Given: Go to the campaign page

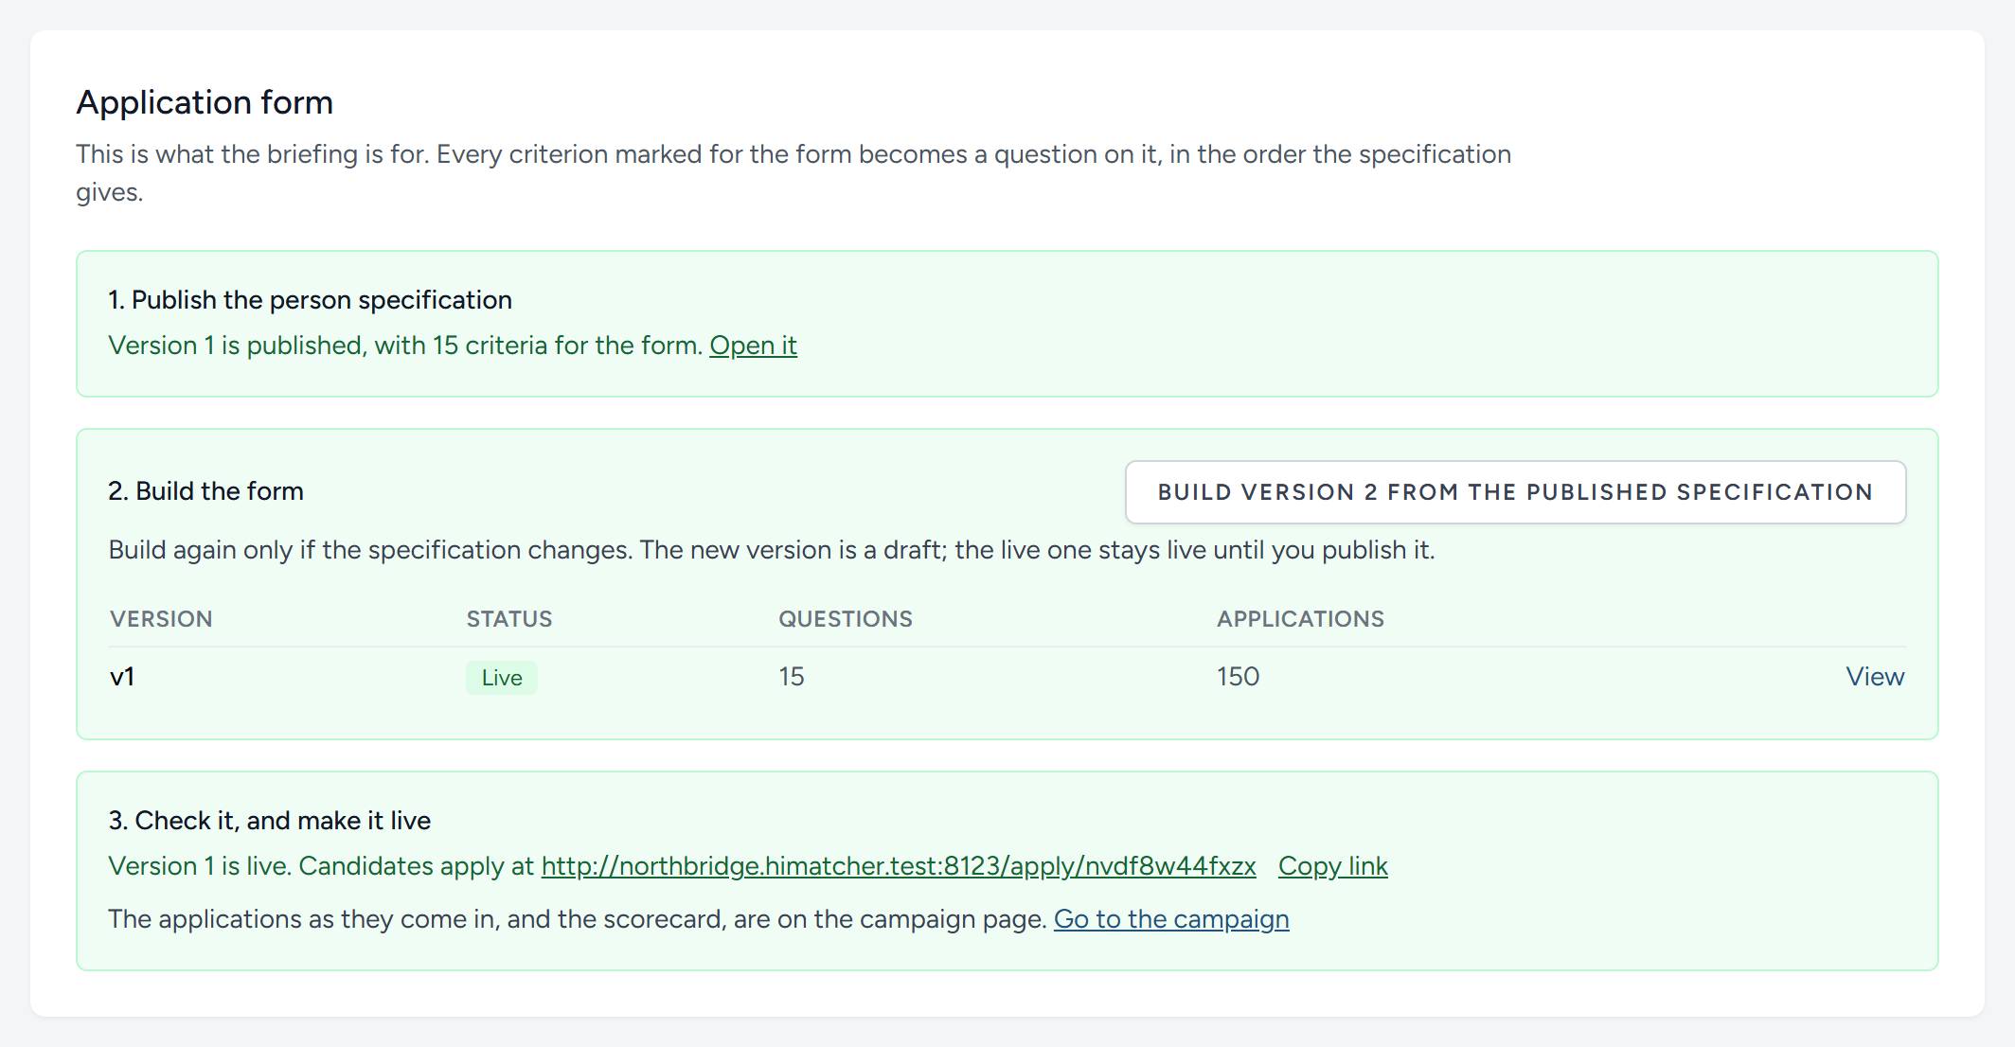Looking at the screenshot, I should pyautogui.click(x=1171, y=919).
